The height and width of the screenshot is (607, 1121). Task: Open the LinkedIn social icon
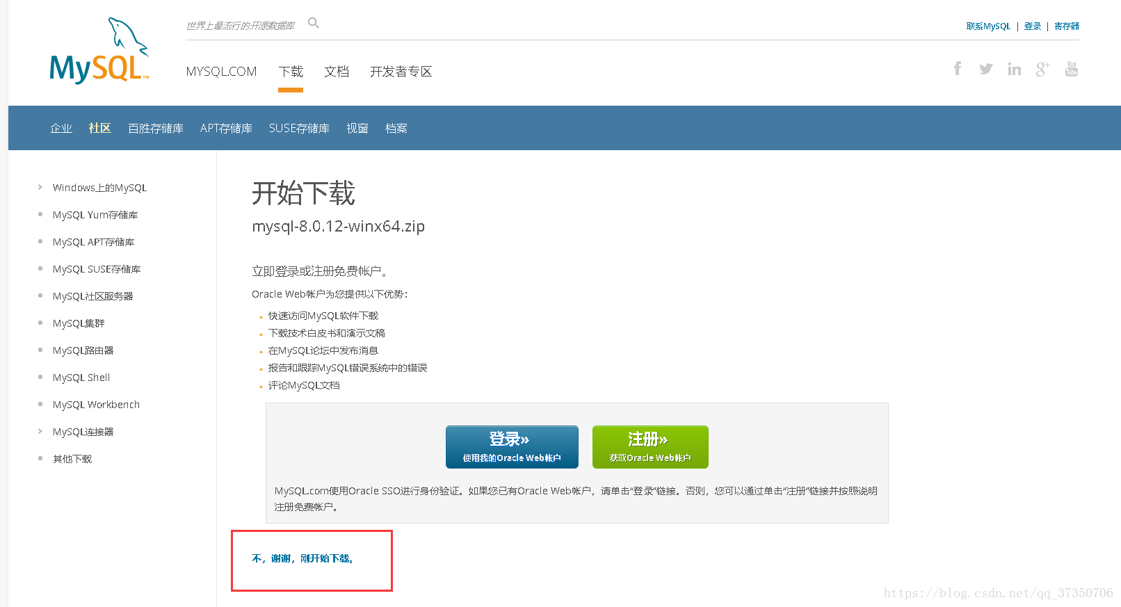tap(1014, 69)
